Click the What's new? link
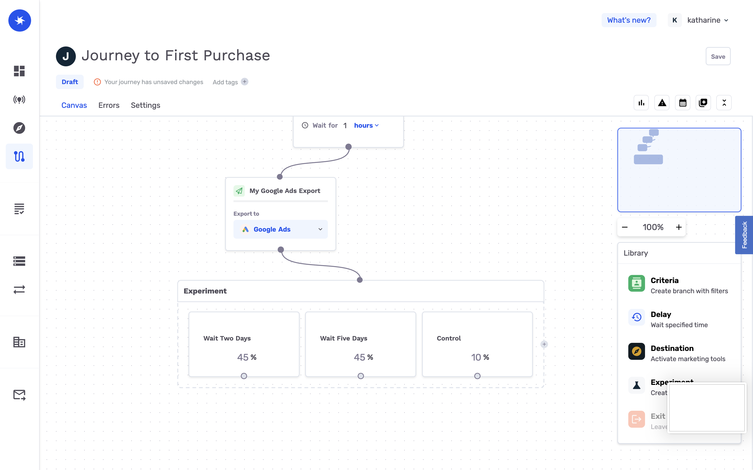Image resolution: width=753 pixels, height=470 pixels. tap(629, 20)
